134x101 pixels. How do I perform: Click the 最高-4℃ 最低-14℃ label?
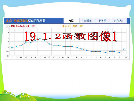click(x=73, y=26)
